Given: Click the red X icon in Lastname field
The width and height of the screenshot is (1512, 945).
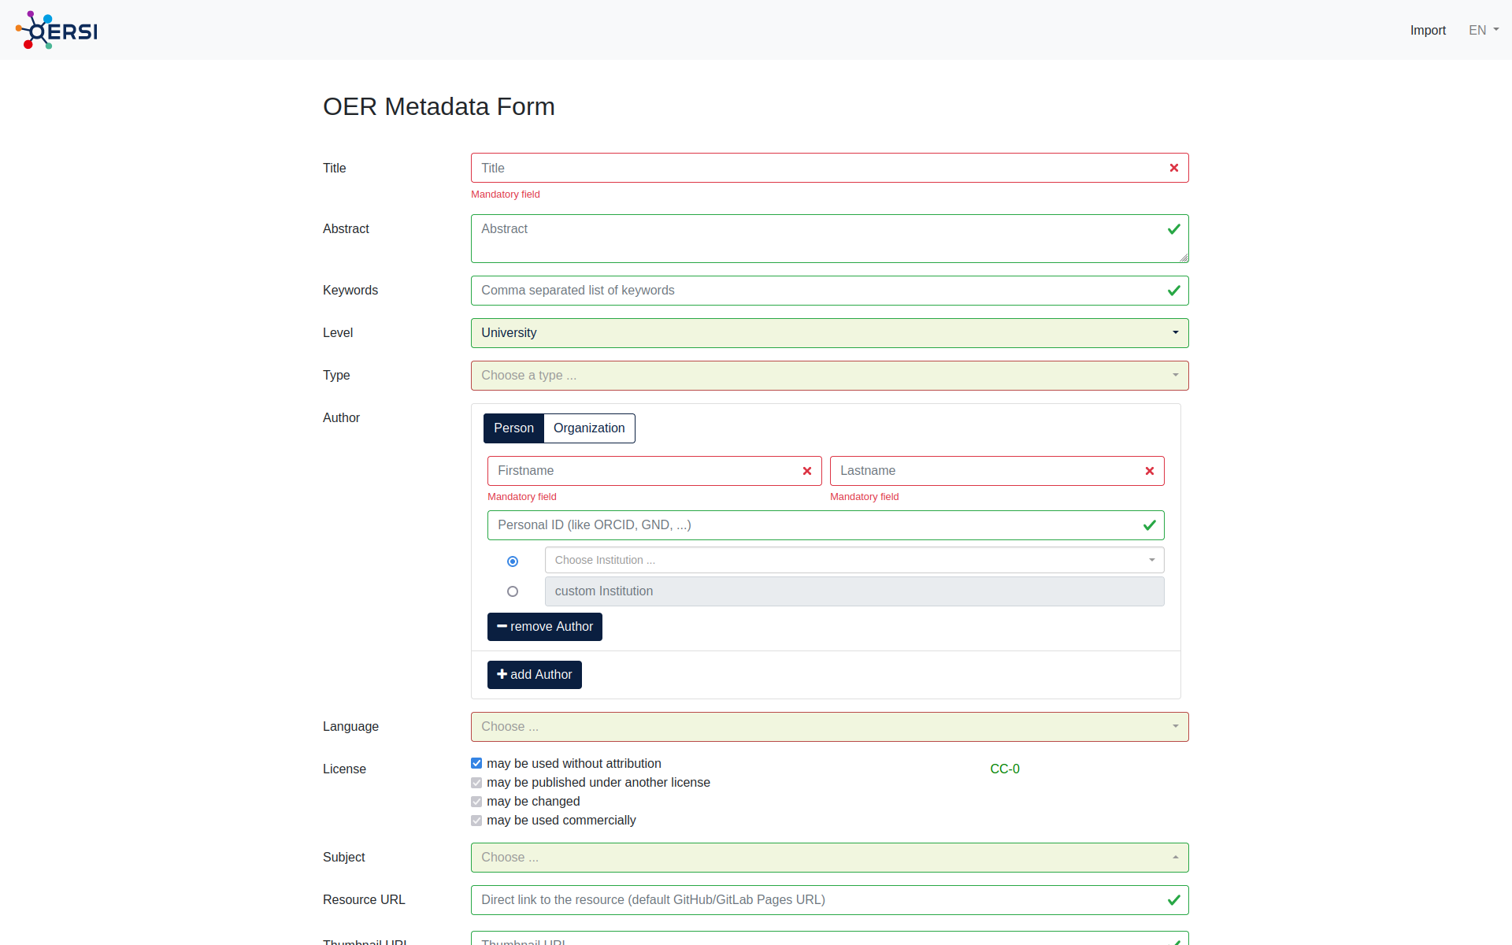Looking at the screenshot, I should 1149,471.
